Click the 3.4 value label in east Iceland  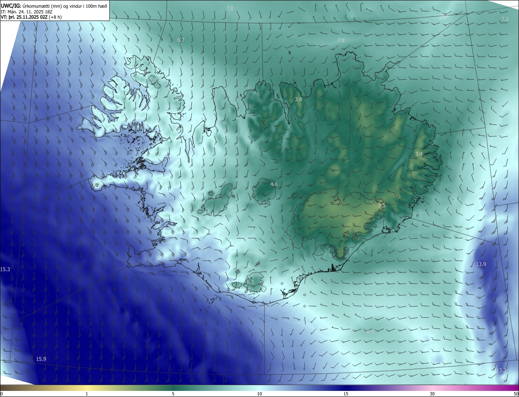click(x=419, y=154)
